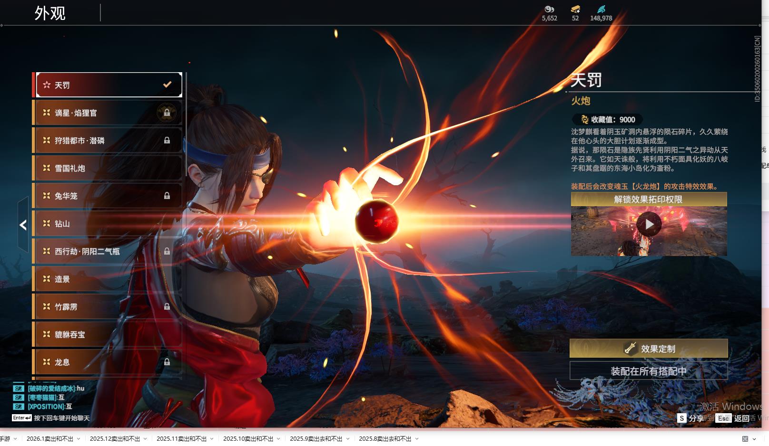Click the lock icon on 兔华笼
The height and width of the screenshot is (446, 769).
click(167, 196)
